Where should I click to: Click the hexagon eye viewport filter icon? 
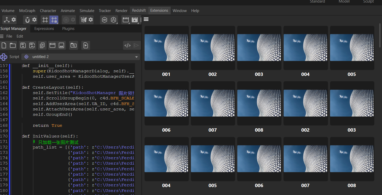click(x=104, y=20)
